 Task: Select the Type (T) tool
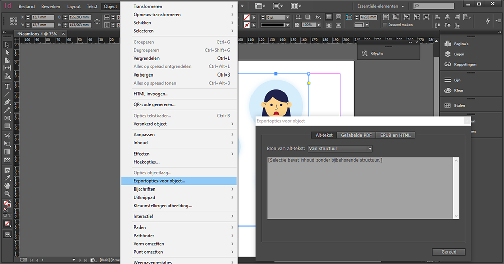(x=7, y=87)
